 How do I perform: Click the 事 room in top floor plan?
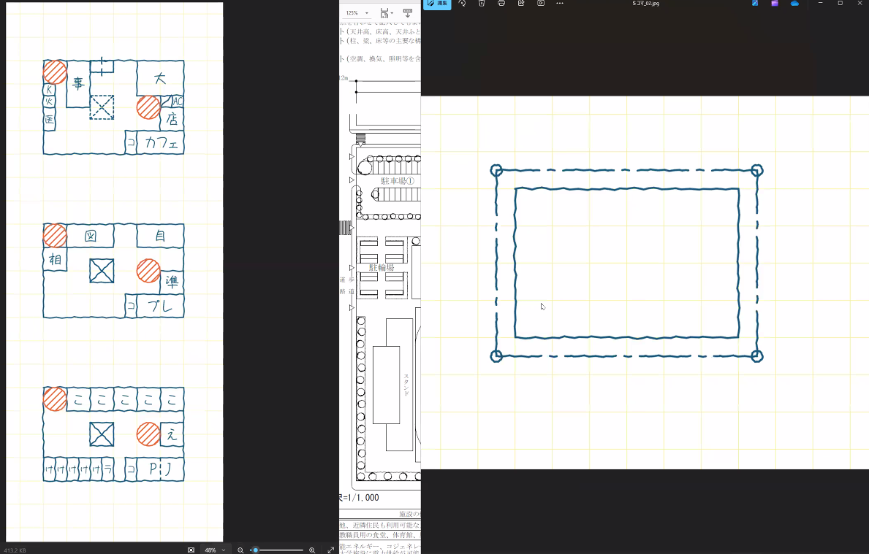pyautogui.click(x=78, y=83)
